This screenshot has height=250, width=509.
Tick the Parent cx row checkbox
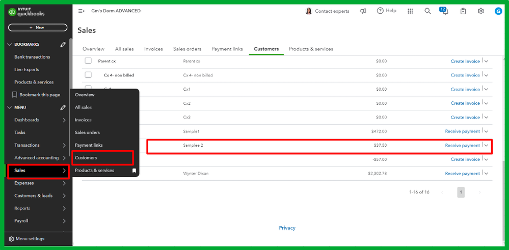click(88, 61)
